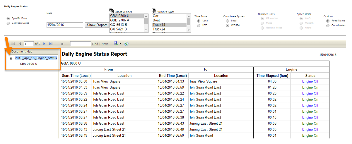Screen dimensions: 352x144
Task: Click select-all icon above List of Vehicles
Action: [112, 11]
